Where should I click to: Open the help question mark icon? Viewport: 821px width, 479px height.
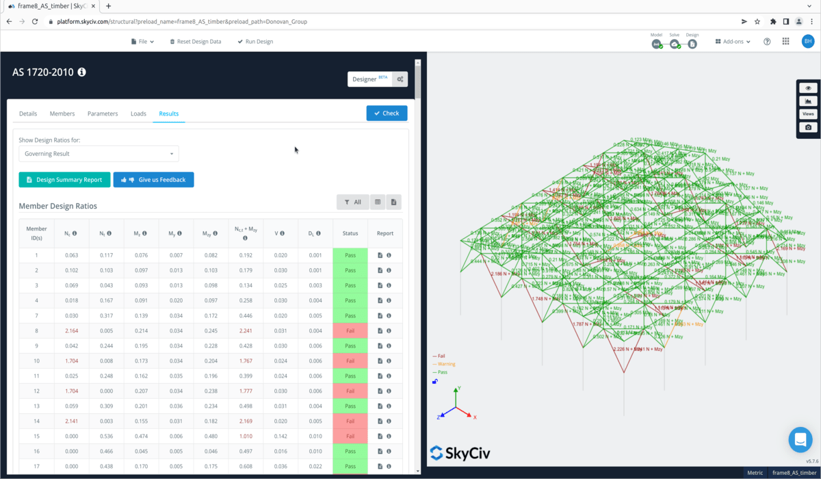coord(767,42)
